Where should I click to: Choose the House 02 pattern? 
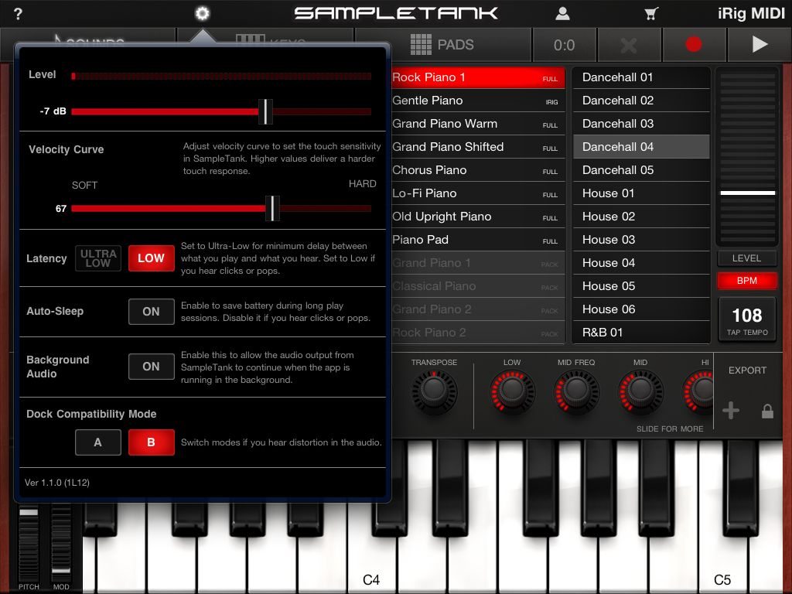tap(641, 217)
